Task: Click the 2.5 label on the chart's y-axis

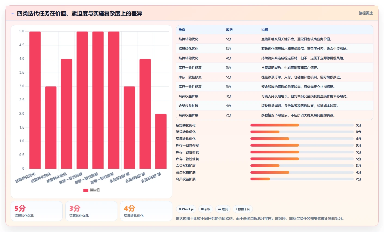Action: tap(22, 100)
